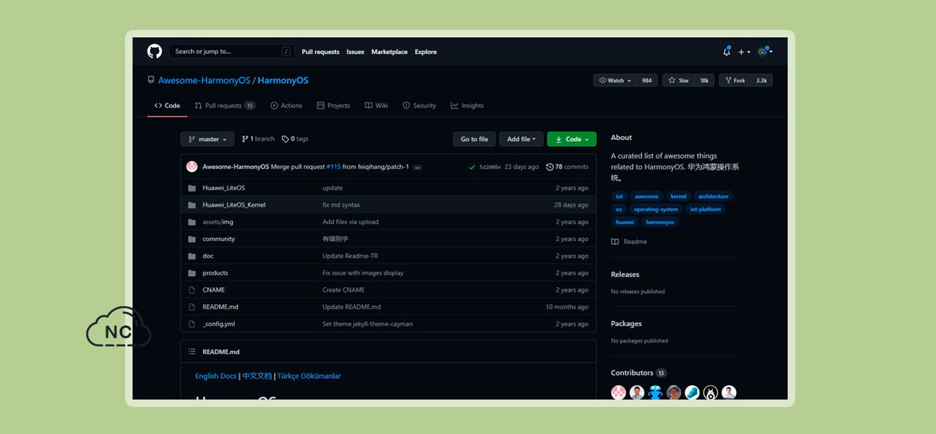Switch to the Wiki tab

tap(376, 106)
